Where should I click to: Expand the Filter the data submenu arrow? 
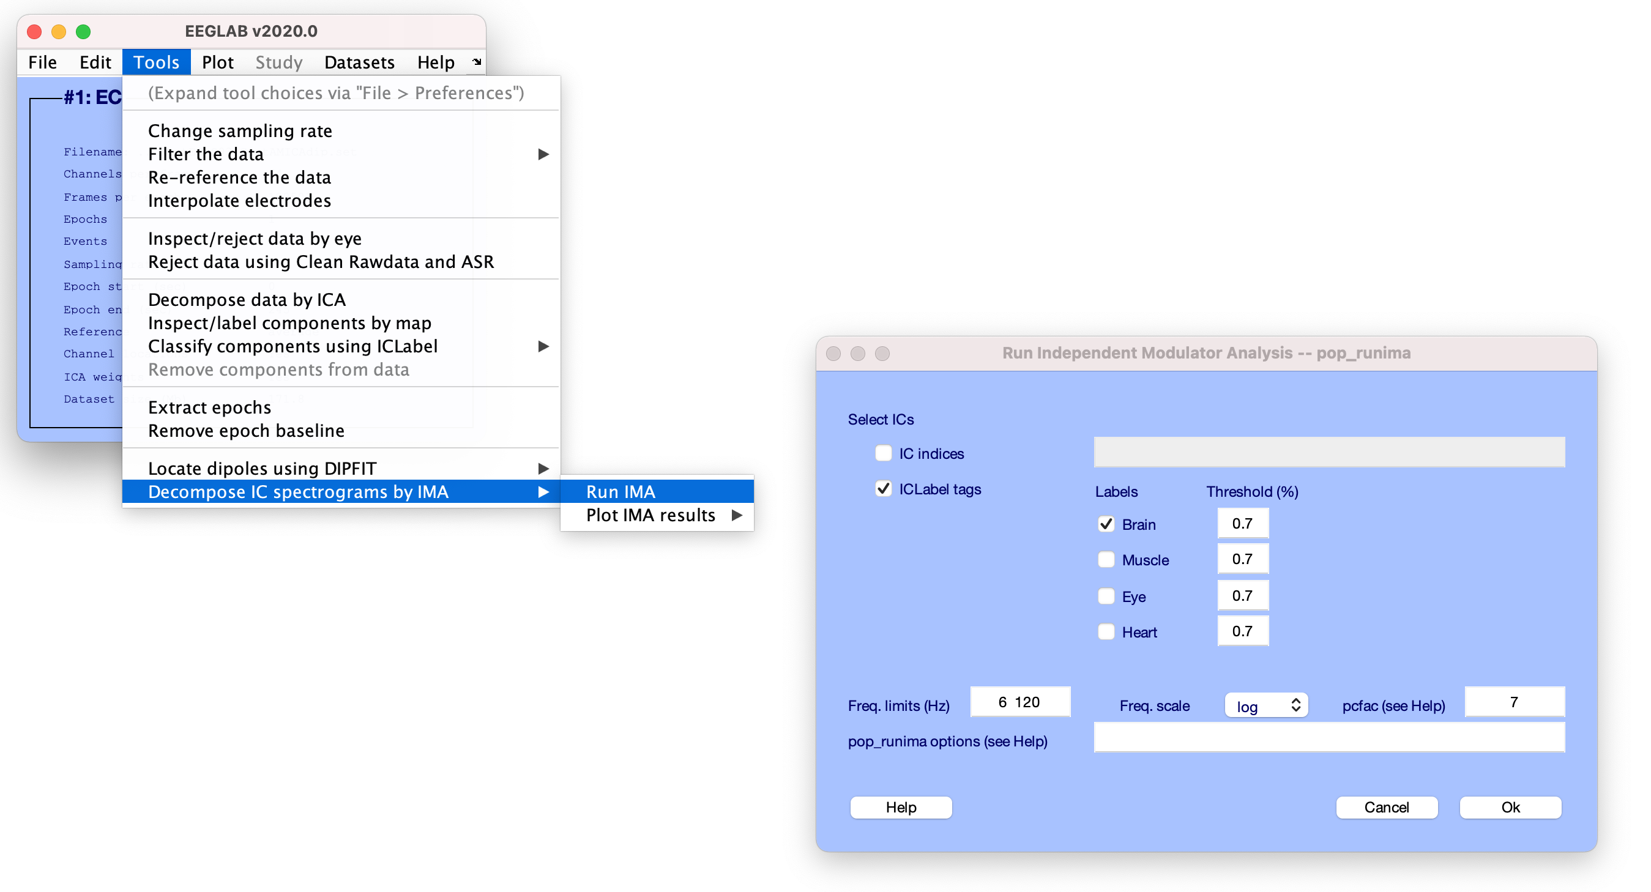click(543, 154)
